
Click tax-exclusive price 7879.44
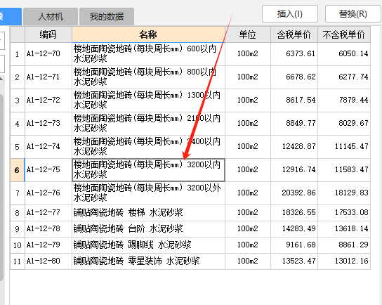click(344, 100)
